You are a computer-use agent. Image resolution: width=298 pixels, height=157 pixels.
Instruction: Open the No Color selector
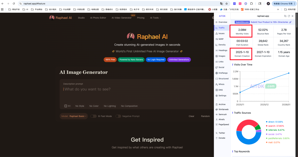tap(94, 106)
